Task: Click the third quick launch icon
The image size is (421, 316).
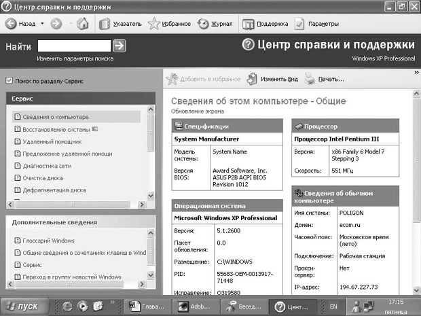Action: (98, 306)
